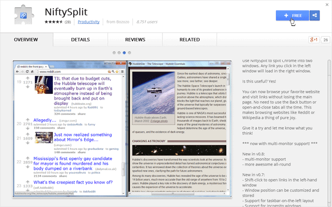
Task: Click the (28) ratings count
Action: [68, 22]
